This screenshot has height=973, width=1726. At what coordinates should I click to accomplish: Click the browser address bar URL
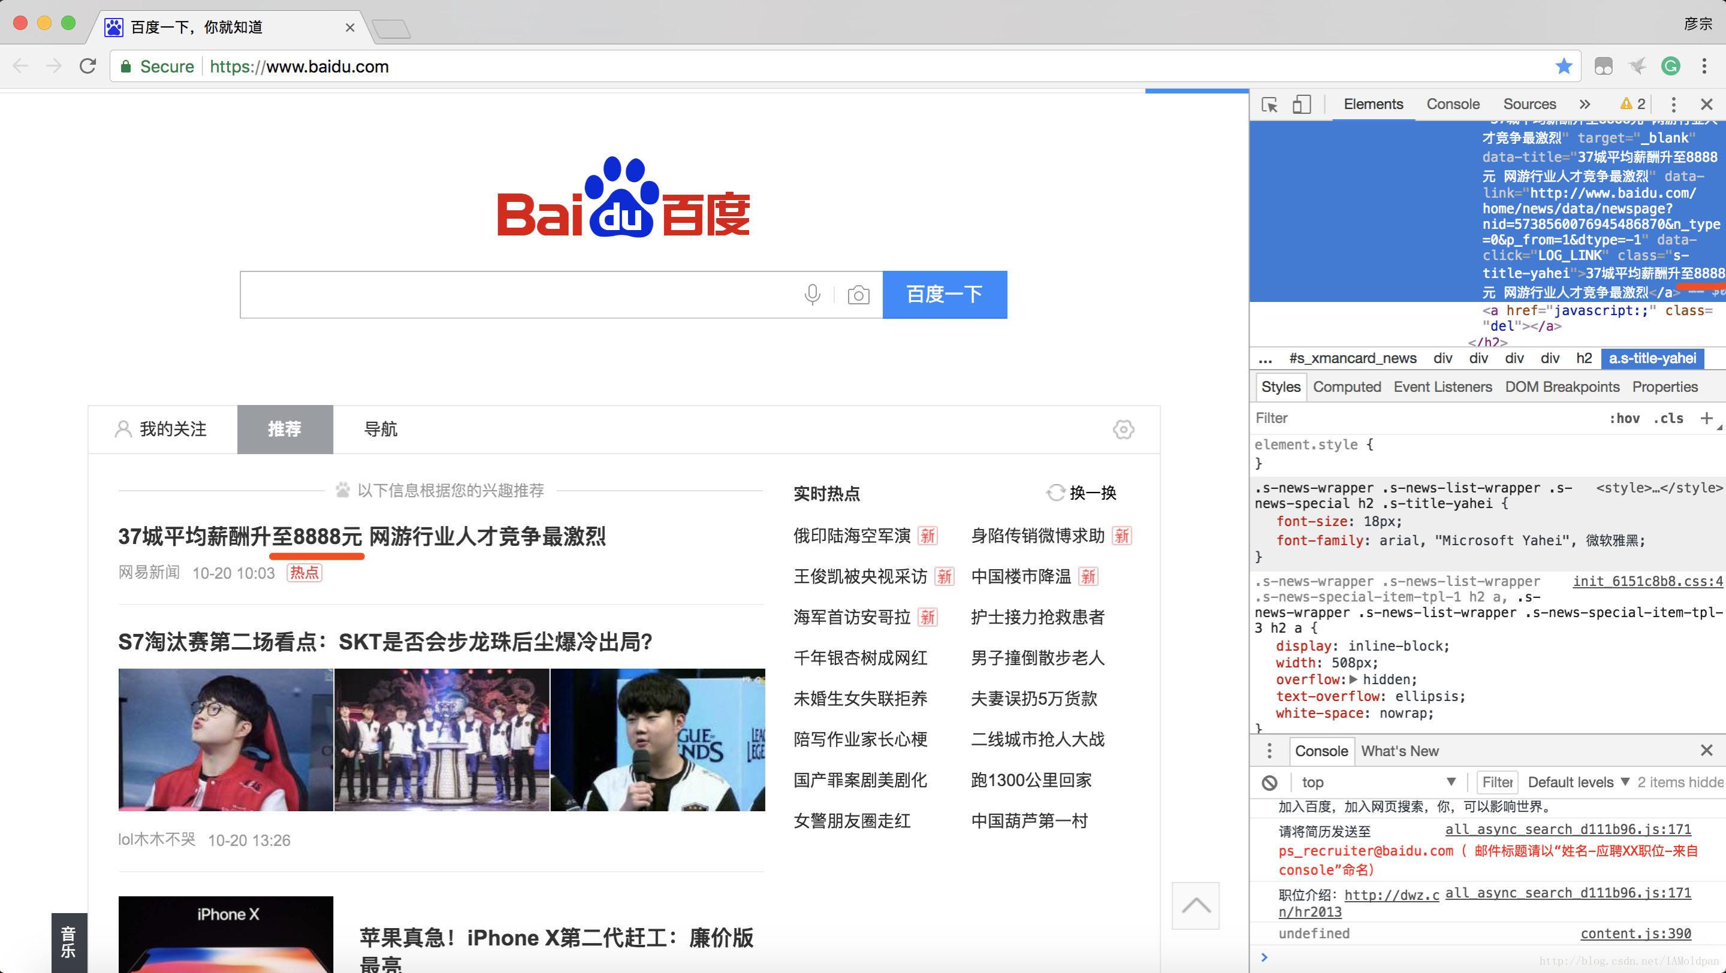coord(299,67)
